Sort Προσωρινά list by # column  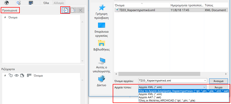(5, 17)
